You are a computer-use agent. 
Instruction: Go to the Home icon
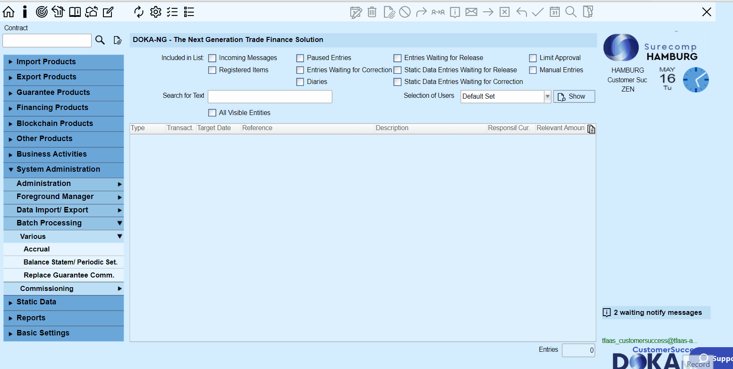coord(8,12)
